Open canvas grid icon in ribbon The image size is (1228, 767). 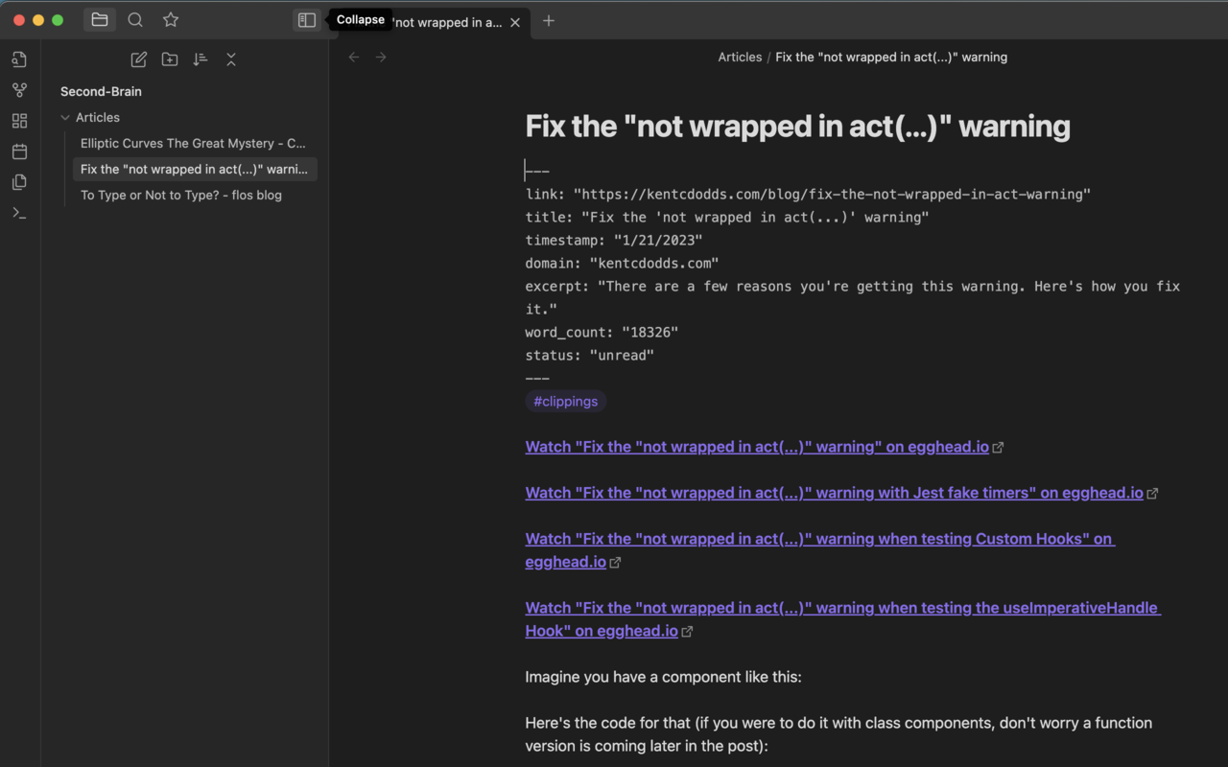click(19, 121)
